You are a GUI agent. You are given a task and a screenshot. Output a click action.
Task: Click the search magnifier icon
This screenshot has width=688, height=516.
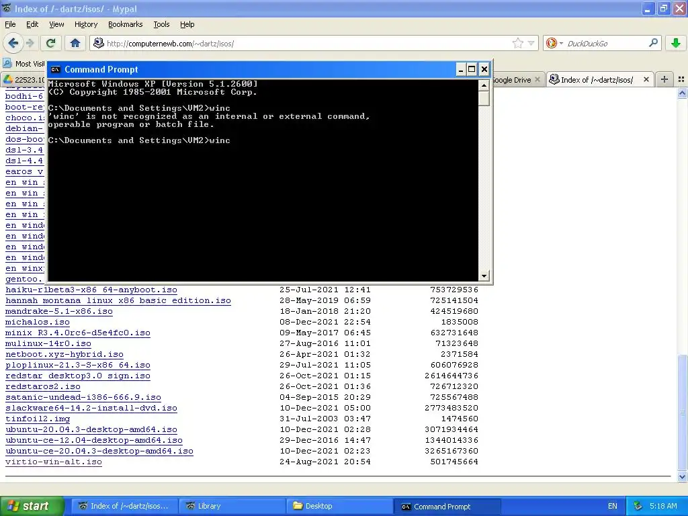tap(653, 43)
